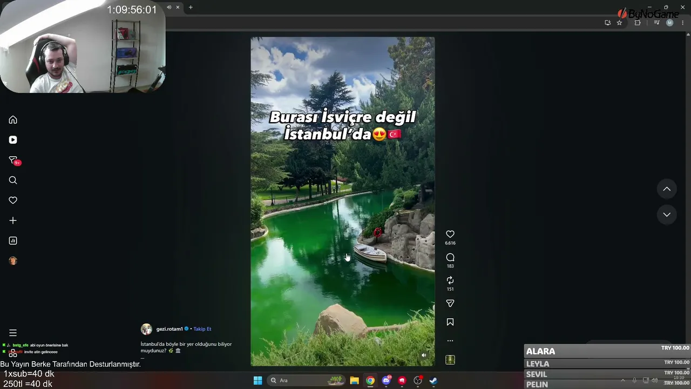The width and height of the screenshot is (691, 389).
Task: Open the reel's three-dot options menu
Action: pos(450,341)
